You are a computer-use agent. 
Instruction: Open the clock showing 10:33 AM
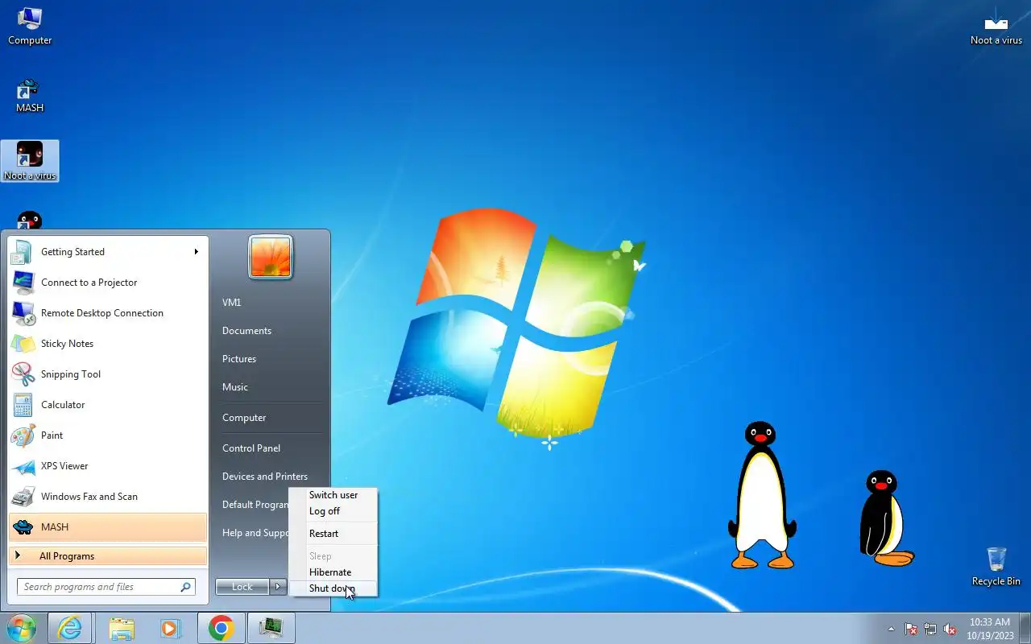coord(990,628)
